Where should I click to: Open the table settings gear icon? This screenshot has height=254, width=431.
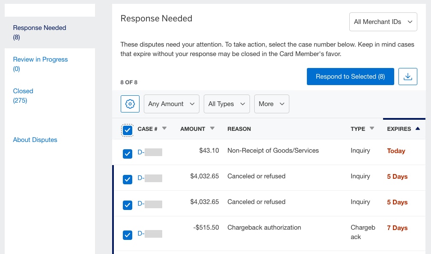pyautogui.click(x=130, y=103)
